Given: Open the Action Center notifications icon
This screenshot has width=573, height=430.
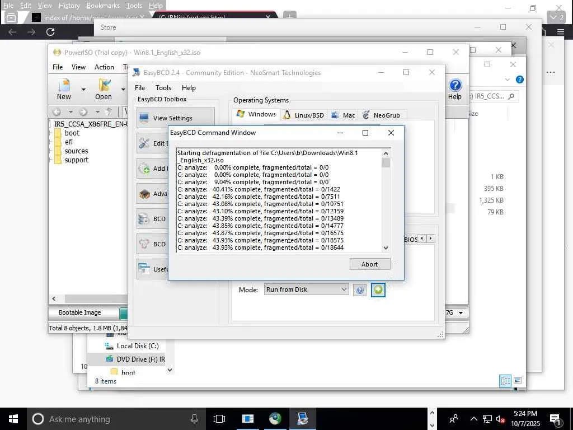Looking at the screenshot, I should 556,419.
